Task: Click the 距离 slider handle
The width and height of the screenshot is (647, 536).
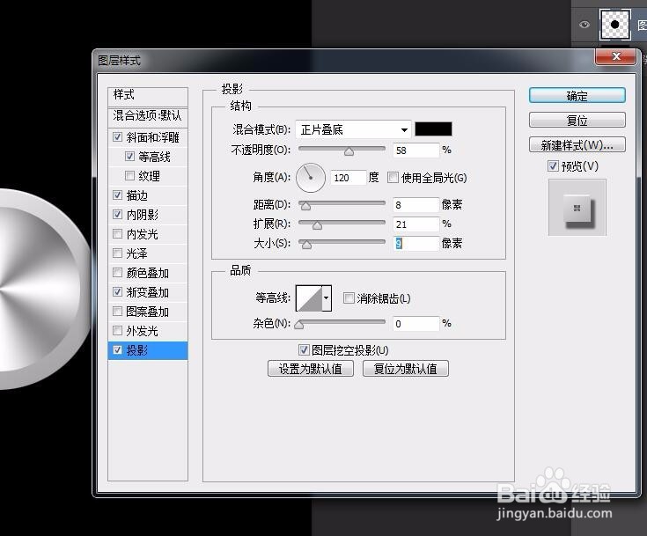Action: pos(305,206)
